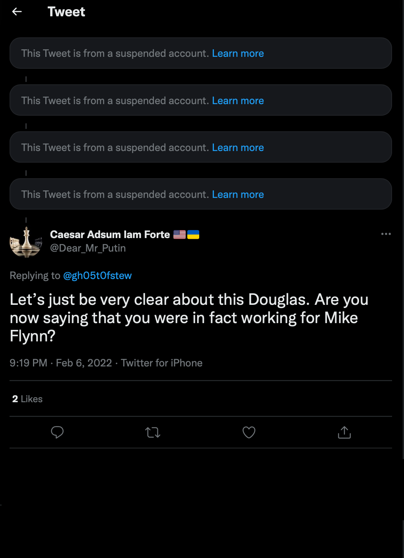Like the tweet with heart icon
The height and width of the screenshot is (558, 404).
pyautogui.click(x=249, y=432)
